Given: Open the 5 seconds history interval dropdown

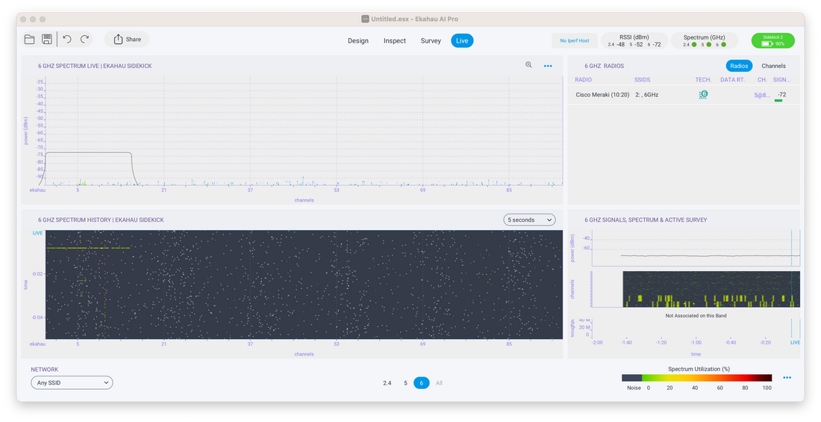Looking at the screenshot, I should point(529,220).
